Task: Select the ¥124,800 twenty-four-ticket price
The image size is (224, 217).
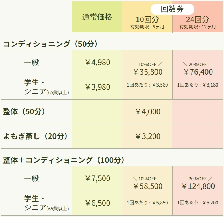Action: (x=198, y=186)
